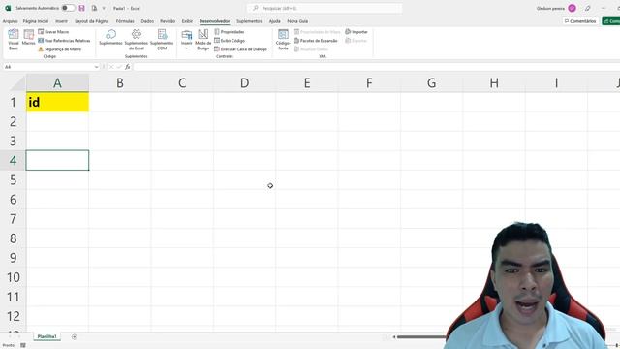Click the pen icon near account

(588, 8)
